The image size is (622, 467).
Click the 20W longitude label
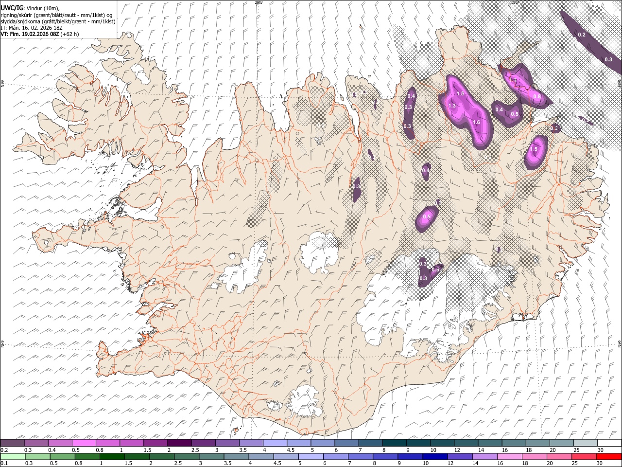(259, 2)
